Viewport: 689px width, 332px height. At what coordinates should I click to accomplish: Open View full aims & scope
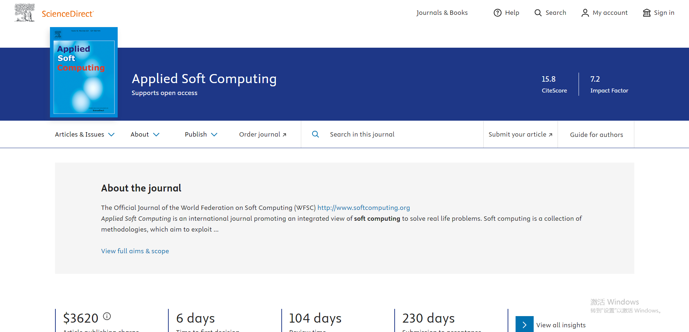(135, 251)
